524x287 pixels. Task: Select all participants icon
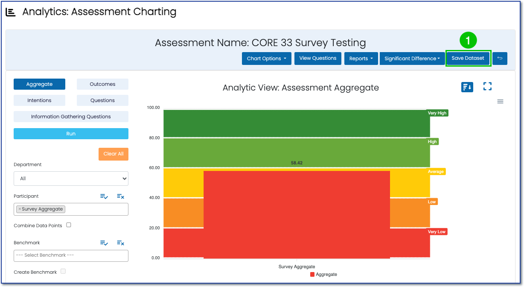pyautogui.click(x=104, y=196)
